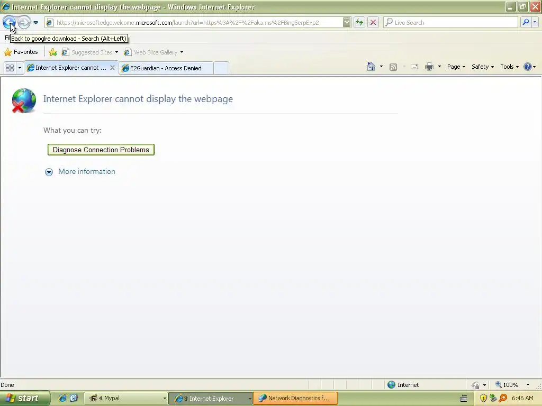Screen dimensions: 542x406
Task: Open the Tools menu
Action: click(x=509, y=67)
